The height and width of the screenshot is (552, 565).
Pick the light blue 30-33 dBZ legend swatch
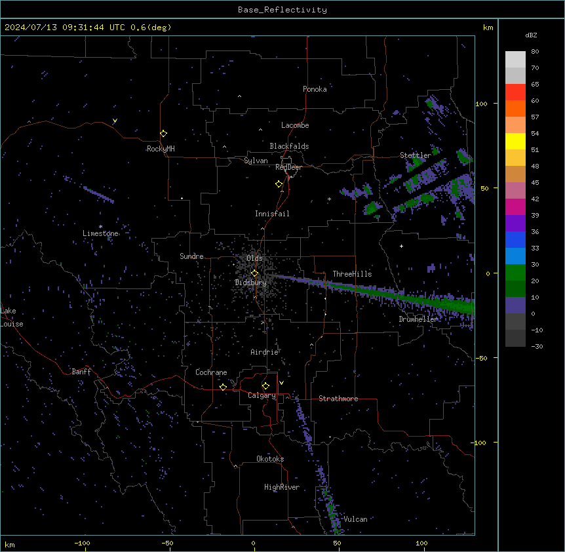[x=515, y=256]
